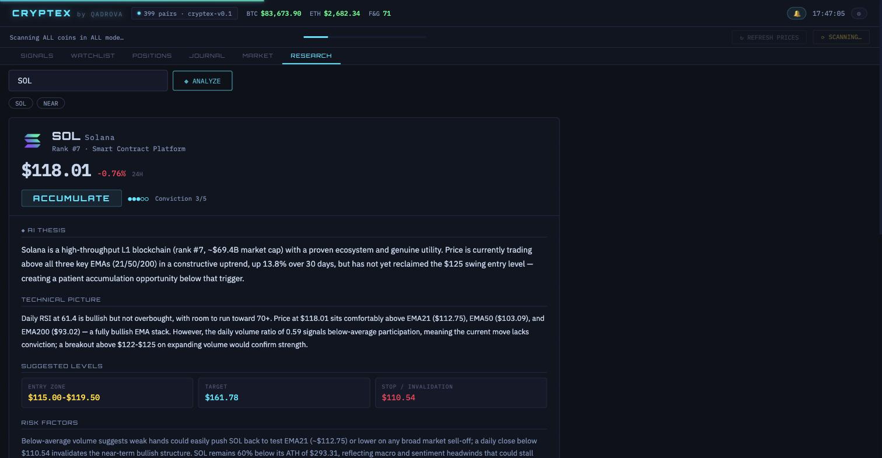The height and width of the screenshot is (458, 882).
Task: Click the CRYPTEX logo
Action: pos(41,13)
